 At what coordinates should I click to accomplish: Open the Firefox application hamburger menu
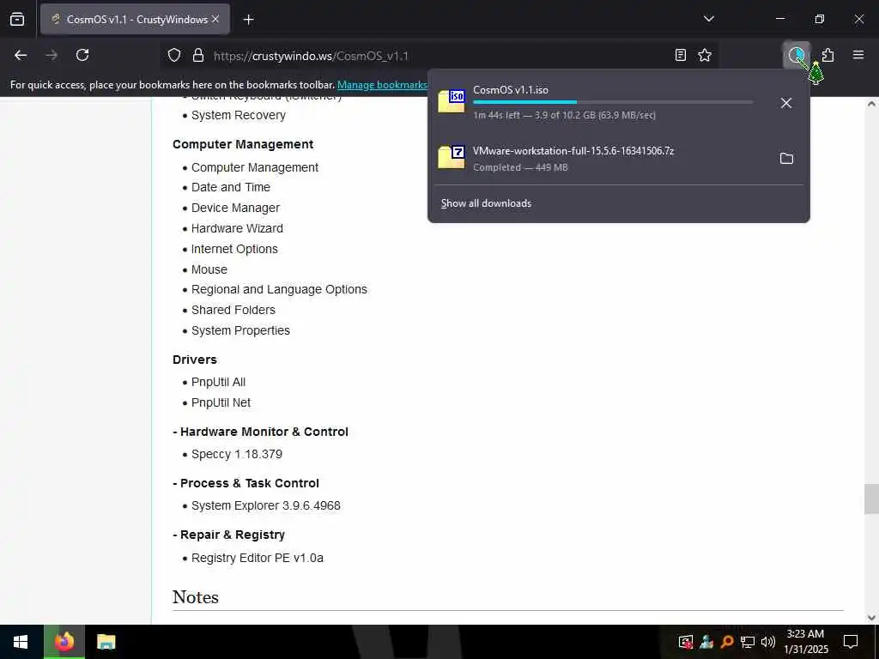click(858, 55)
